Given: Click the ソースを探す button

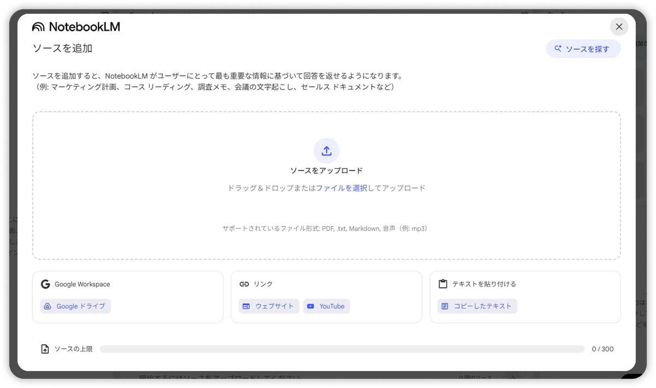Looking at the screenshot, I should tap(583, 49).
